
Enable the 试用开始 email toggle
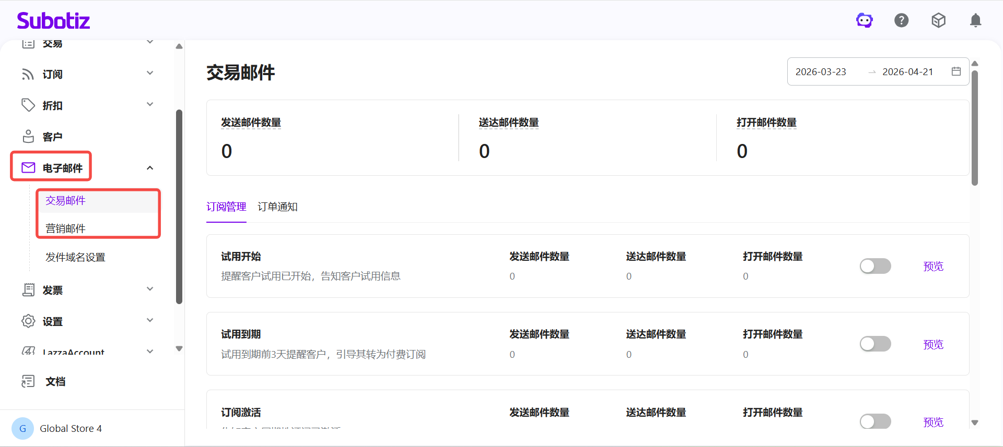[x=875, y=266]
